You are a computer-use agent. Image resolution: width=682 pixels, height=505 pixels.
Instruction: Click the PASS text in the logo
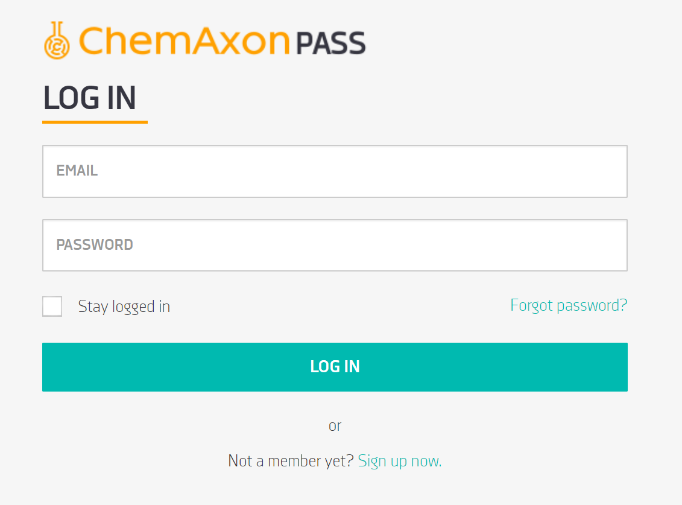click(x=331, y=44)
